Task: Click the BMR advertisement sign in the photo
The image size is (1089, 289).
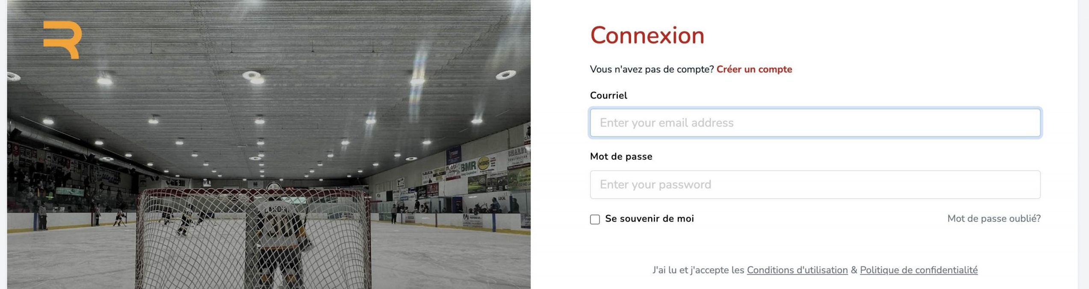Action: pyautogui.click(x=468, y=167)
